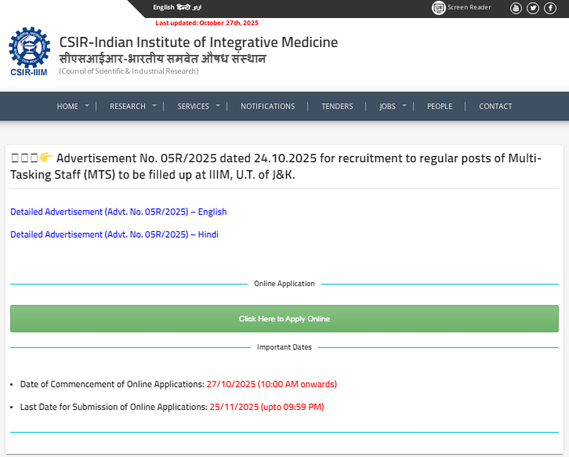Click the Screen Reader text link
Viewport: 569px width, 457px height.
(x=469, y=7)
